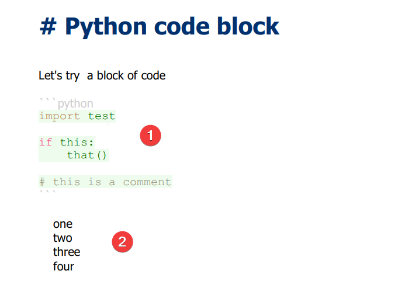The height and width of the screenshot is (288, 405).
Task: Click the red annotation badge numbered 1
Action: 150,136
